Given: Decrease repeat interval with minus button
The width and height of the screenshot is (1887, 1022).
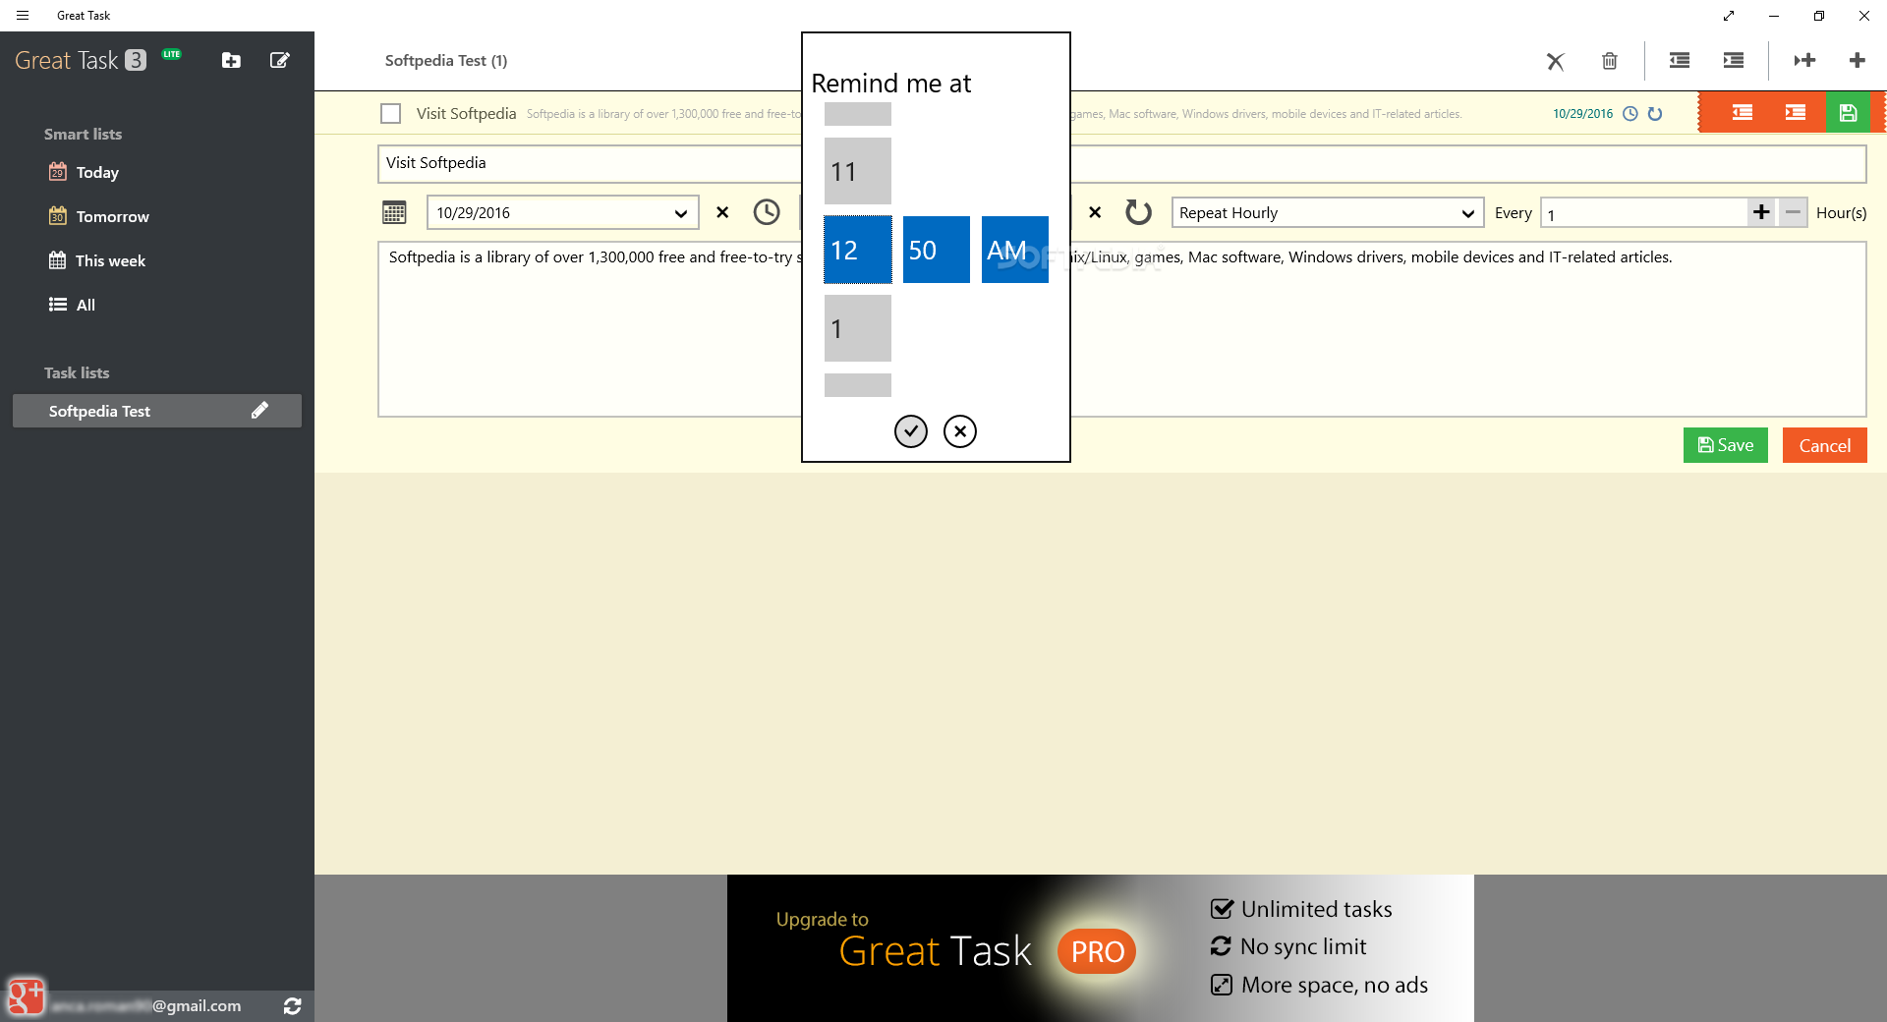Looking at the screenshot, I should 1793,212.
